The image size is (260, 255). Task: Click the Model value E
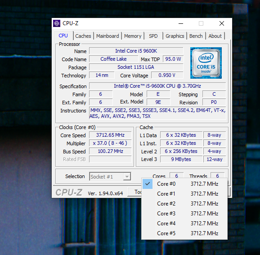(x=158, y=94)
